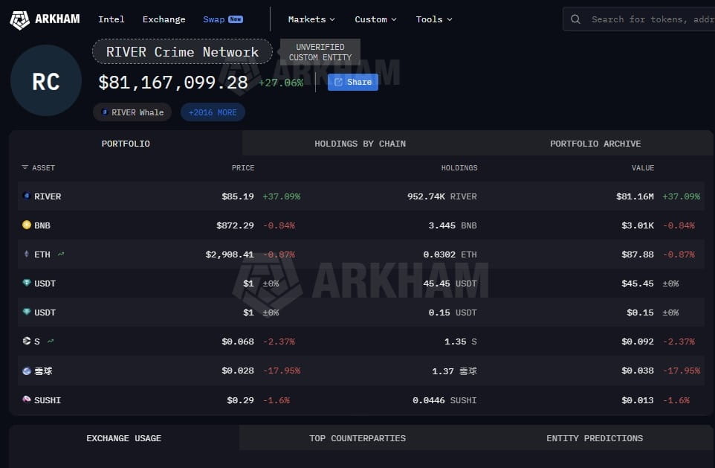Click the SUSHI token icon
715x468 pixels.
27,400
